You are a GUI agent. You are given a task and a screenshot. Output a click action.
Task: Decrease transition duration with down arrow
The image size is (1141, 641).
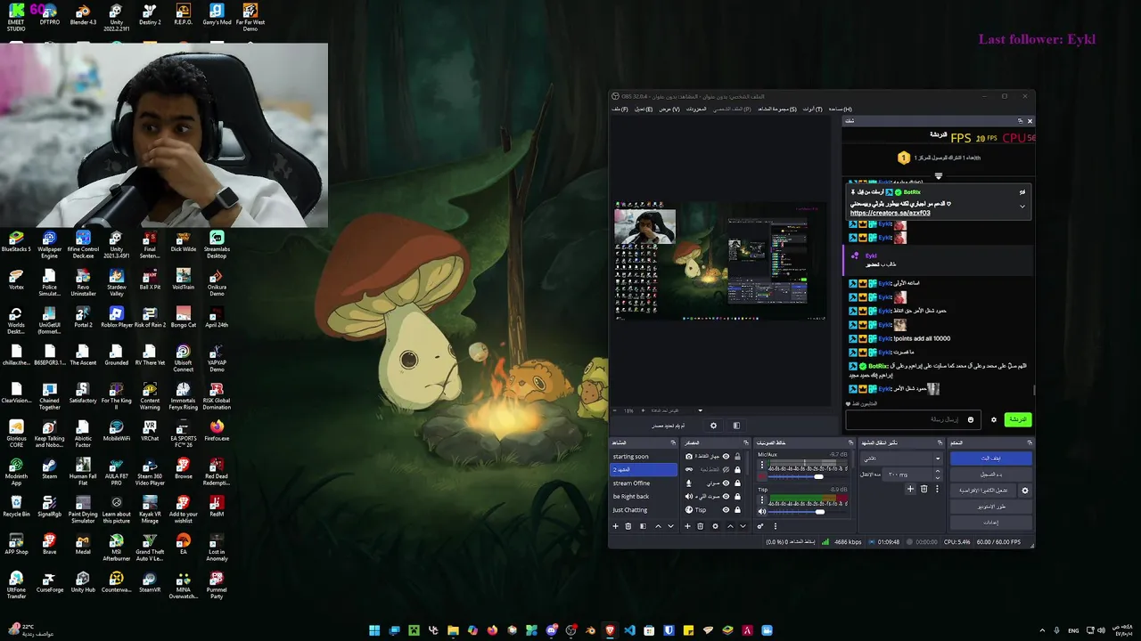(938, 478)
